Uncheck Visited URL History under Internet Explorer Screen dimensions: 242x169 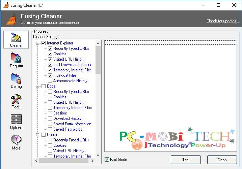coord(50,59)
